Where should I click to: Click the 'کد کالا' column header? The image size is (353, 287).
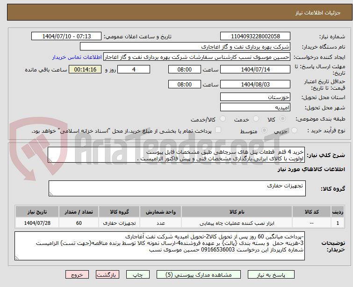311,212
